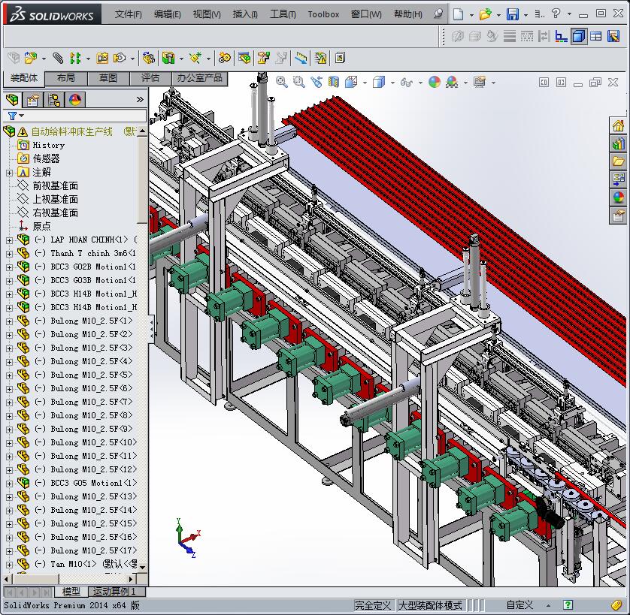630x615 pixels.
Task: Expand the BCC3 G05 Motion1<1> node
Action: coord(9,484)
